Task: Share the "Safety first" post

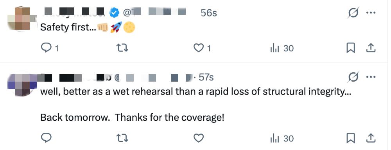Action: tap(371, 48)
